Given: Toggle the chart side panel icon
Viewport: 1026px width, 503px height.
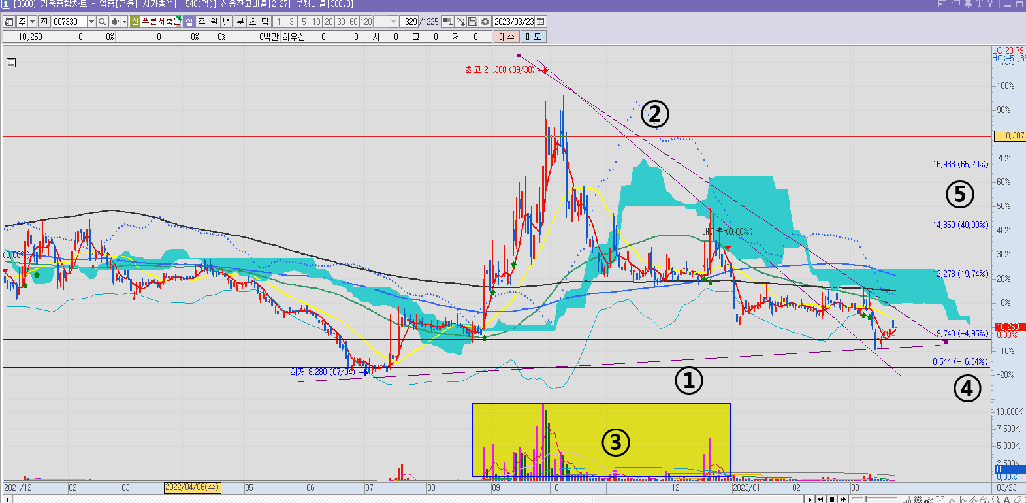Looking at the screenshot, I should 9,22.
